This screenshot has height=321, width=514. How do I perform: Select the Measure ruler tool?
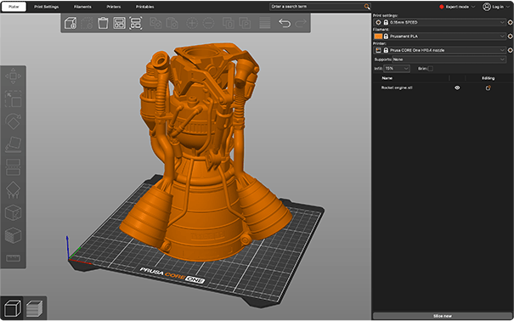click(x=13, y=258)
